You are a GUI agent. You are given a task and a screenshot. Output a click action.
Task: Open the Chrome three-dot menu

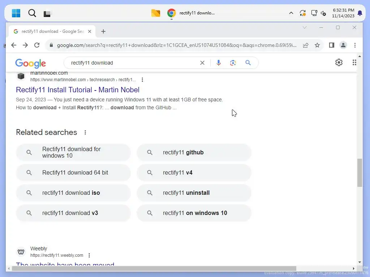tap(355, 45)
